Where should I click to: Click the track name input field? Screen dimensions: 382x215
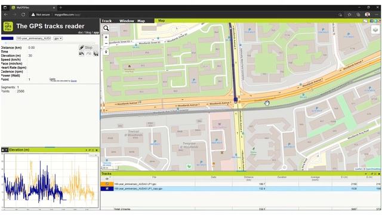click(x=33, y=38)
